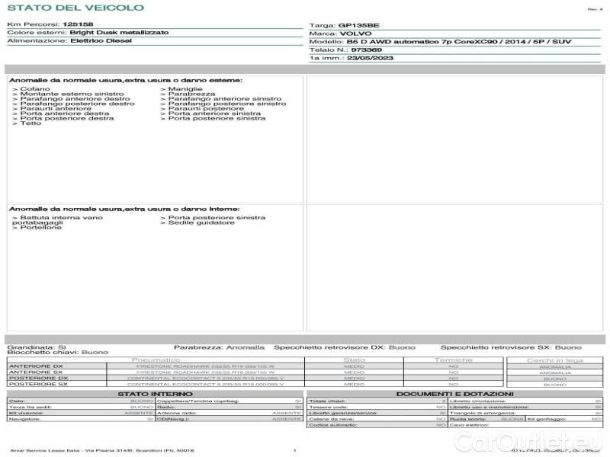Click the Arval Service Lease Italia footer address
Viewport: 610px width, 457px height.
(x=101, y=450)
